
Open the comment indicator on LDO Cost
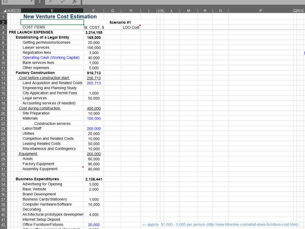pos(140,26)
